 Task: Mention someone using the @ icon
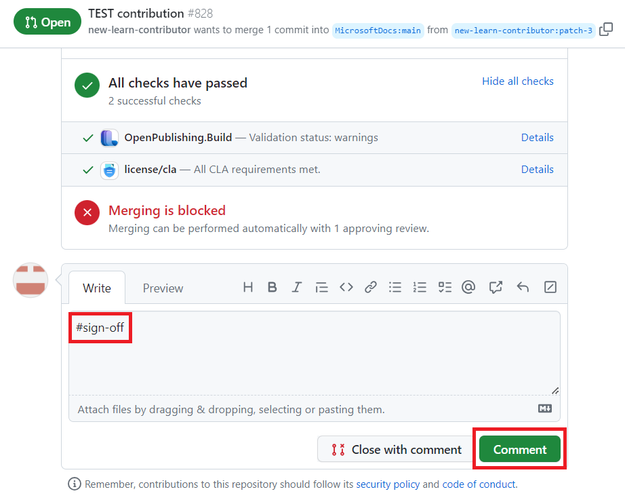(468, 287)
